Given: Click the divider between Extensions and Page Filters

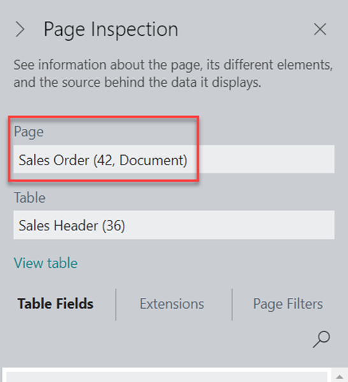Looking at the screenshot, I should point(232,305).
